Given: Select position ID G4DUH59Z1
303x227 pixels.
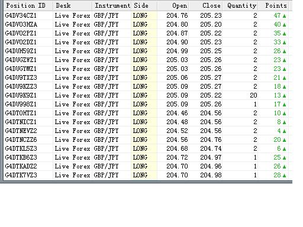Looking at the screenshot, I should [x=21, y=51].
